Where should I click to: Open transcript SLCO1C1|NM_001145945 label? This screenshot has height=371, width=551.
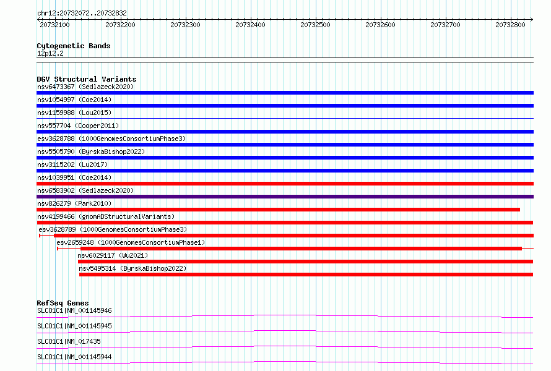pos(74,326)
